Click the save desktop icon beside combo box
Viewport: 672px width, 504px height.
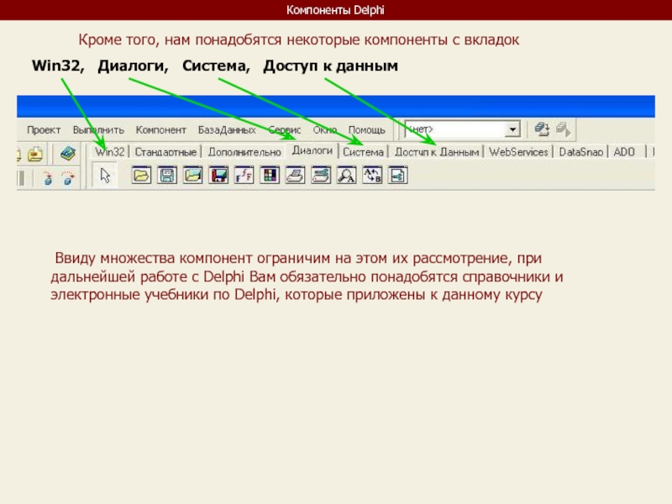[542, 129]
